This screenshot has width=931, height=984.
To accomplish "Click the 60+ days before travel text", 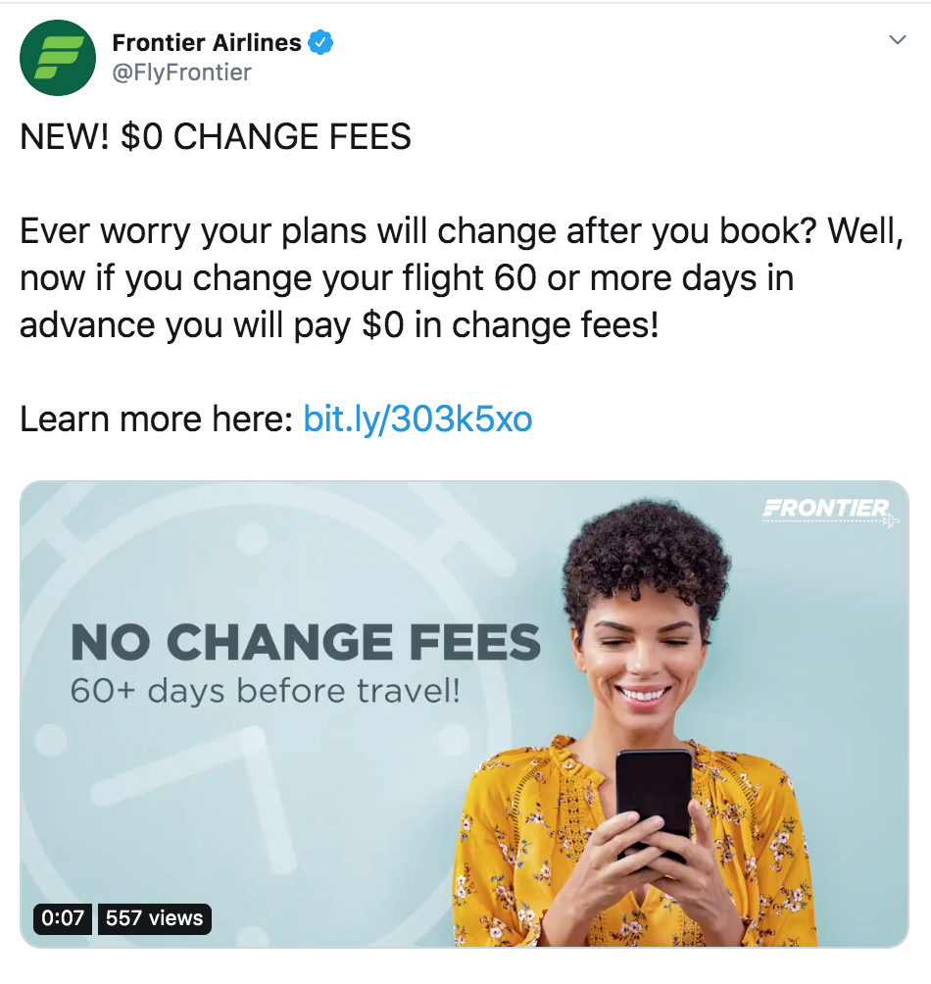I will pyautogui.click(x=265, y=691).
